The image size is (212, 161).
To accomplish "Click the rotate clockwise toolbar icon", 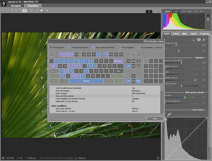I will (x=8, y=11).
